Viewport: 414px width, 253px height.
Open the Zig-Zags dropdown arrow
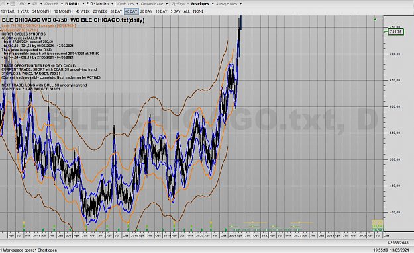point(188,4)
